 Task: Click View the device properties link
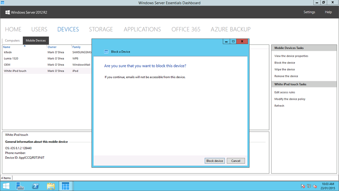coord(291,56)
